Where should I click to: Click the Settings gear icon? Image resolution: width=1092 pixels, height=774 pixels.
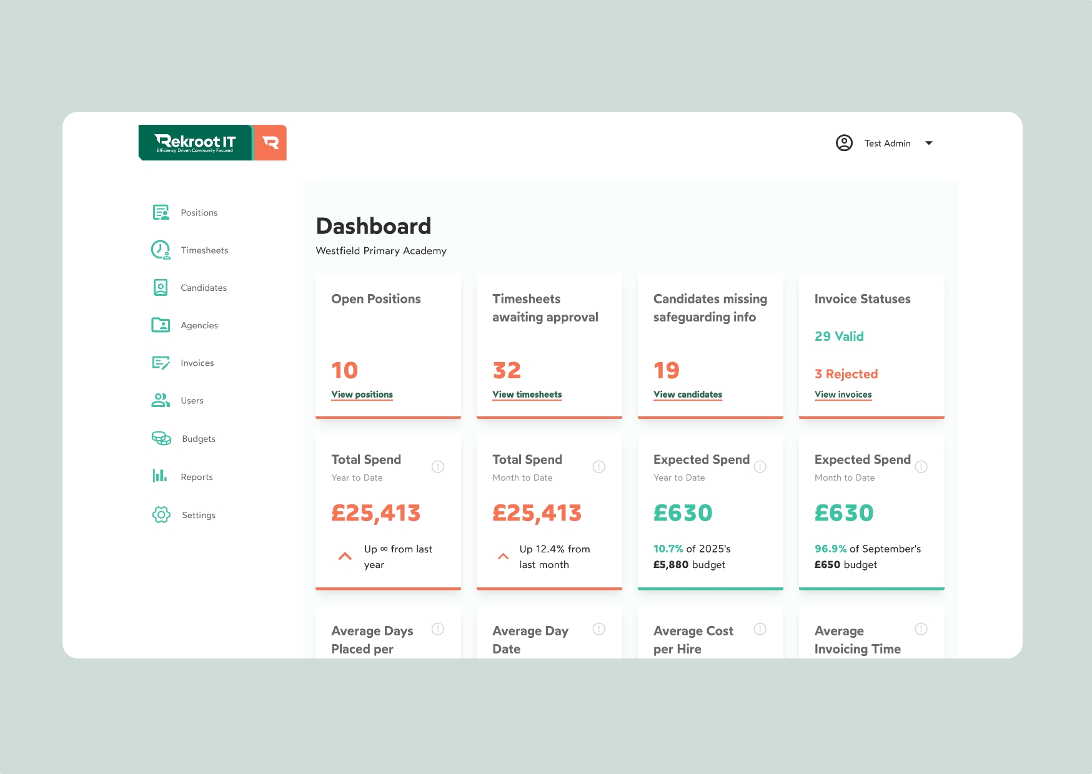click(161, 515)
